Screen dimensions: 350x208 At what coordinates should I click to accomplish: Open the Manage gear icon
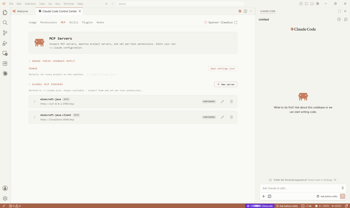tap(5, 198)
